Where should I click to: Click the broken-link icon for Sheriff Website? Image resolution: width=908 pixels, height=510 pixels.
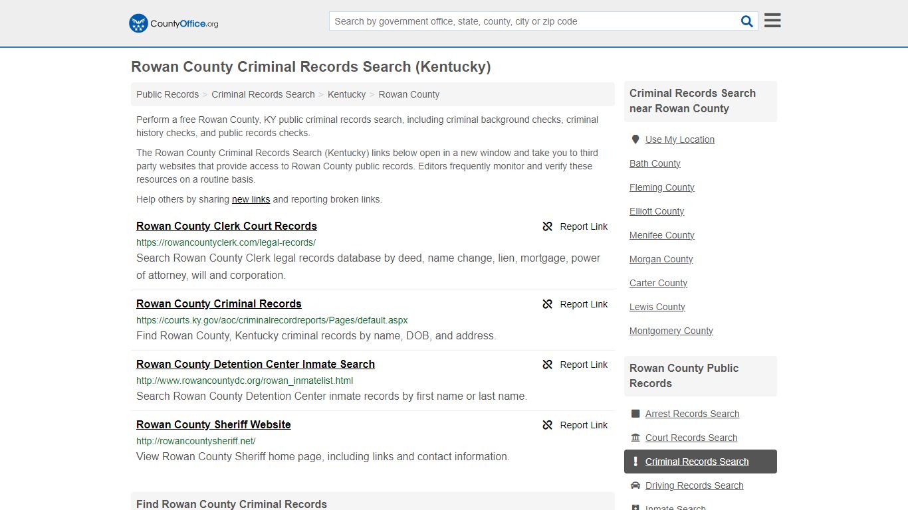[548, 425]
